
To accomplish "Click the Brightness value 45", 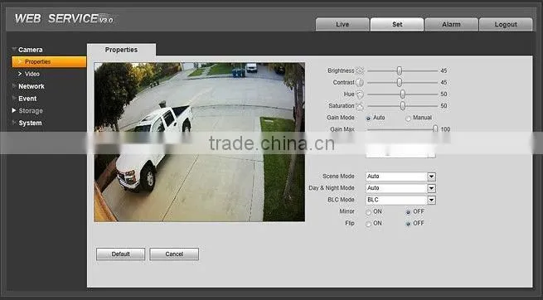I will [x=444, y=71].
